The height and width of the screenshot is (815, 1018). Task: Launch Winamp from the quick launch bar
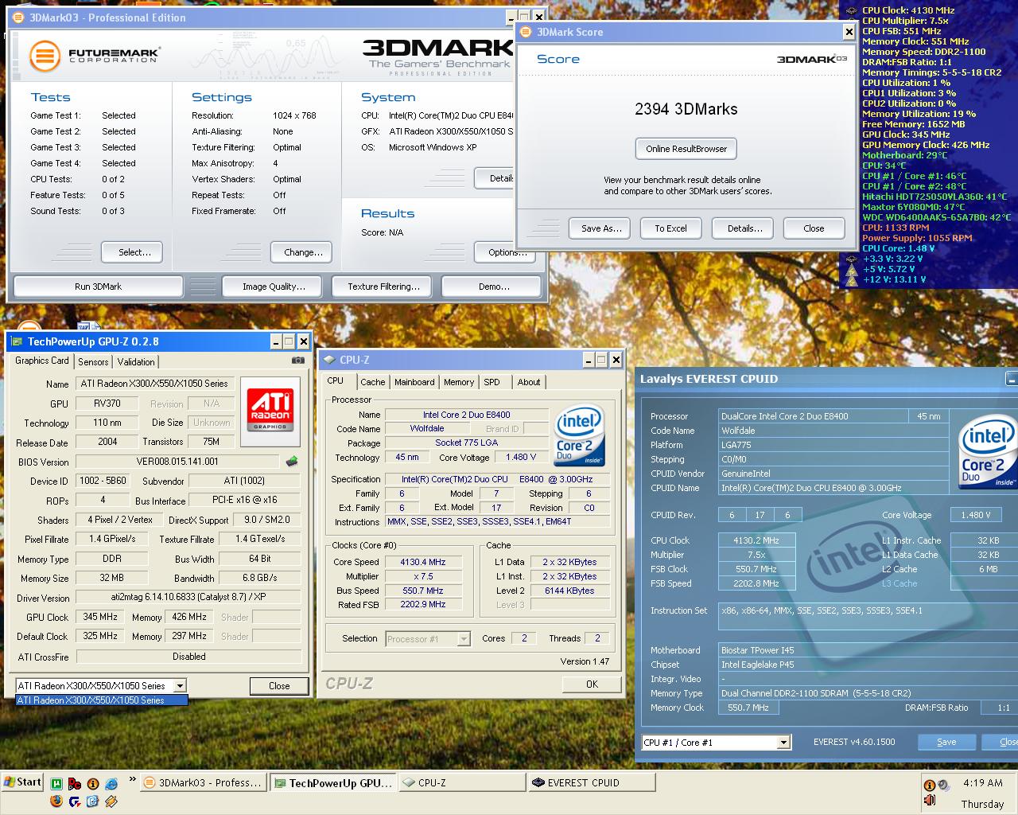111,801
